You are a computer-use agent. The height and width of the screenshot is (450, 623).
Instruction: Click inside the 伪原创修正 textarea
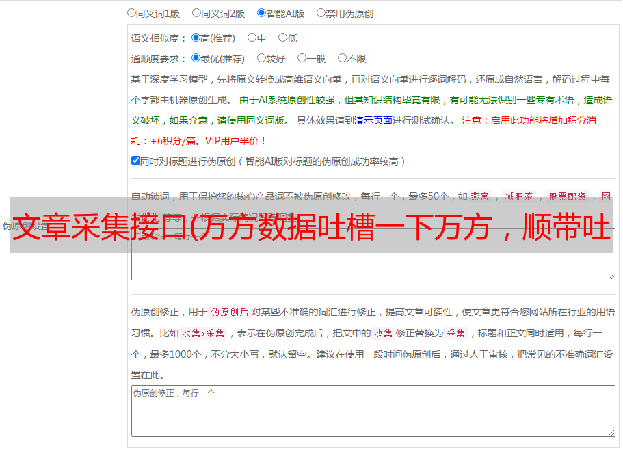(373, 411)
